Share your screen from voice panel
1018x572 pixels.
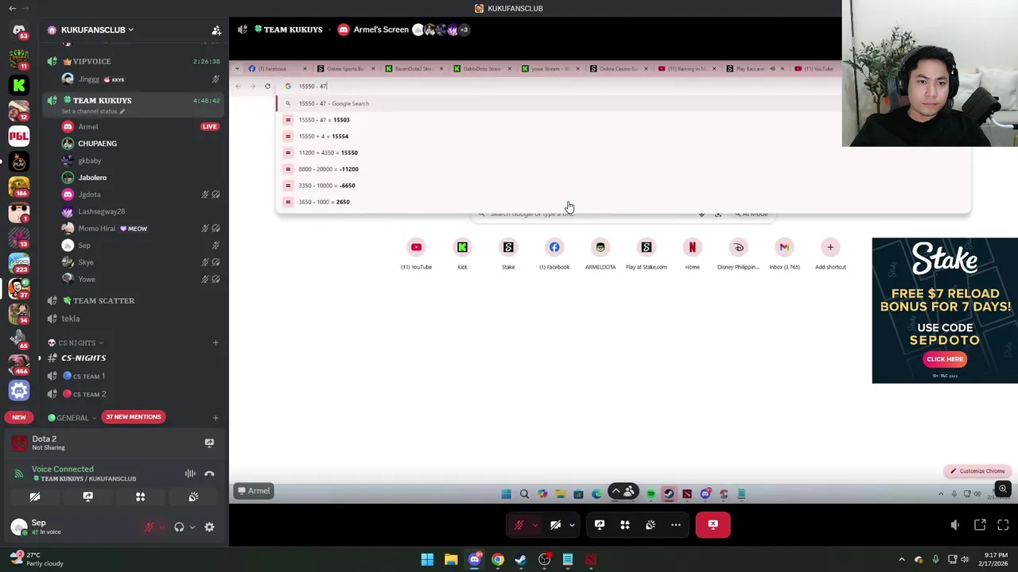87,497
